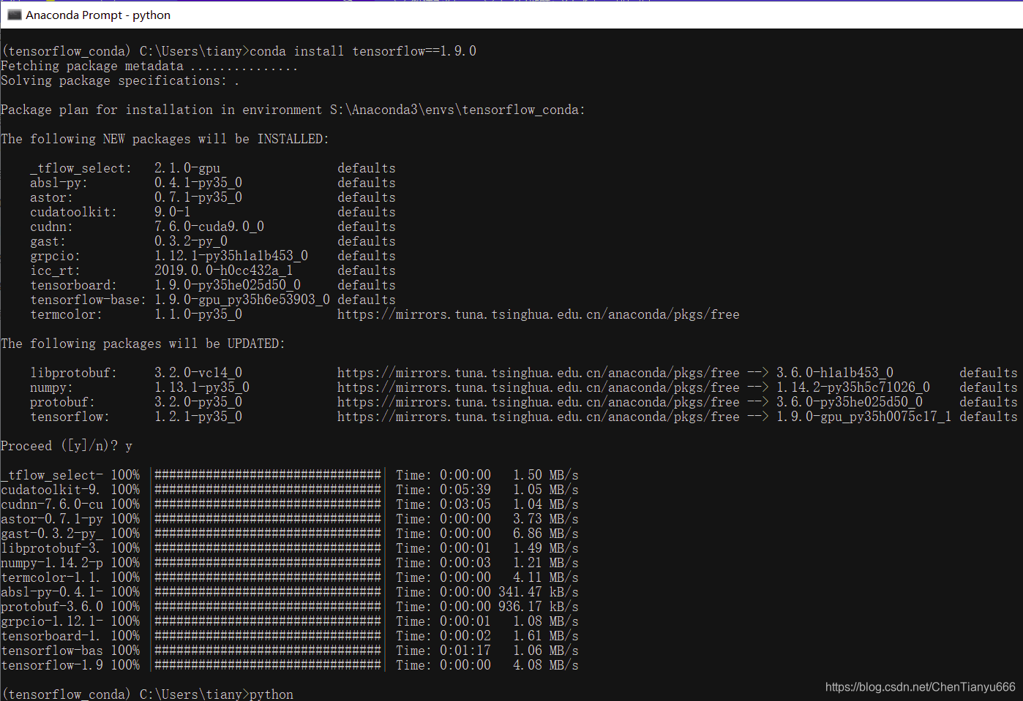1023x701 pixels.
Task: Click astor download speed '3.73 MB/s'
Action: pyautogui.click(x=546, y=519)
